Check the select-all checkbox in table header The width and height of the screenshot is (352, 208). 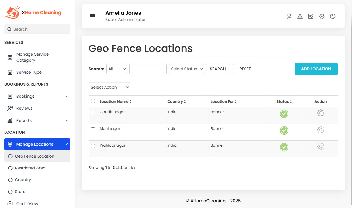click(x=93, y=101)
